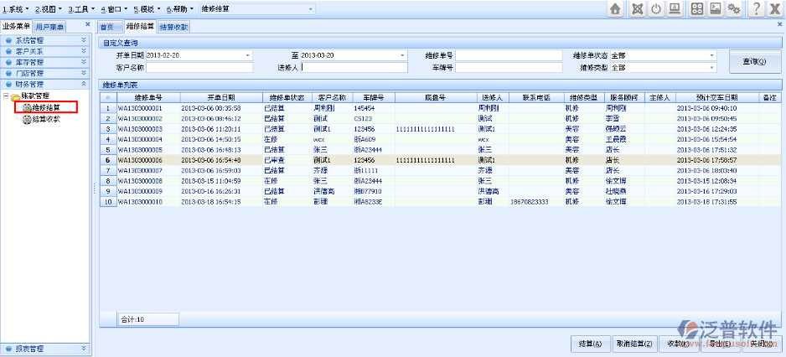
Task: Switch to the 用户菜单 tab
Action: tap(50, 27)
